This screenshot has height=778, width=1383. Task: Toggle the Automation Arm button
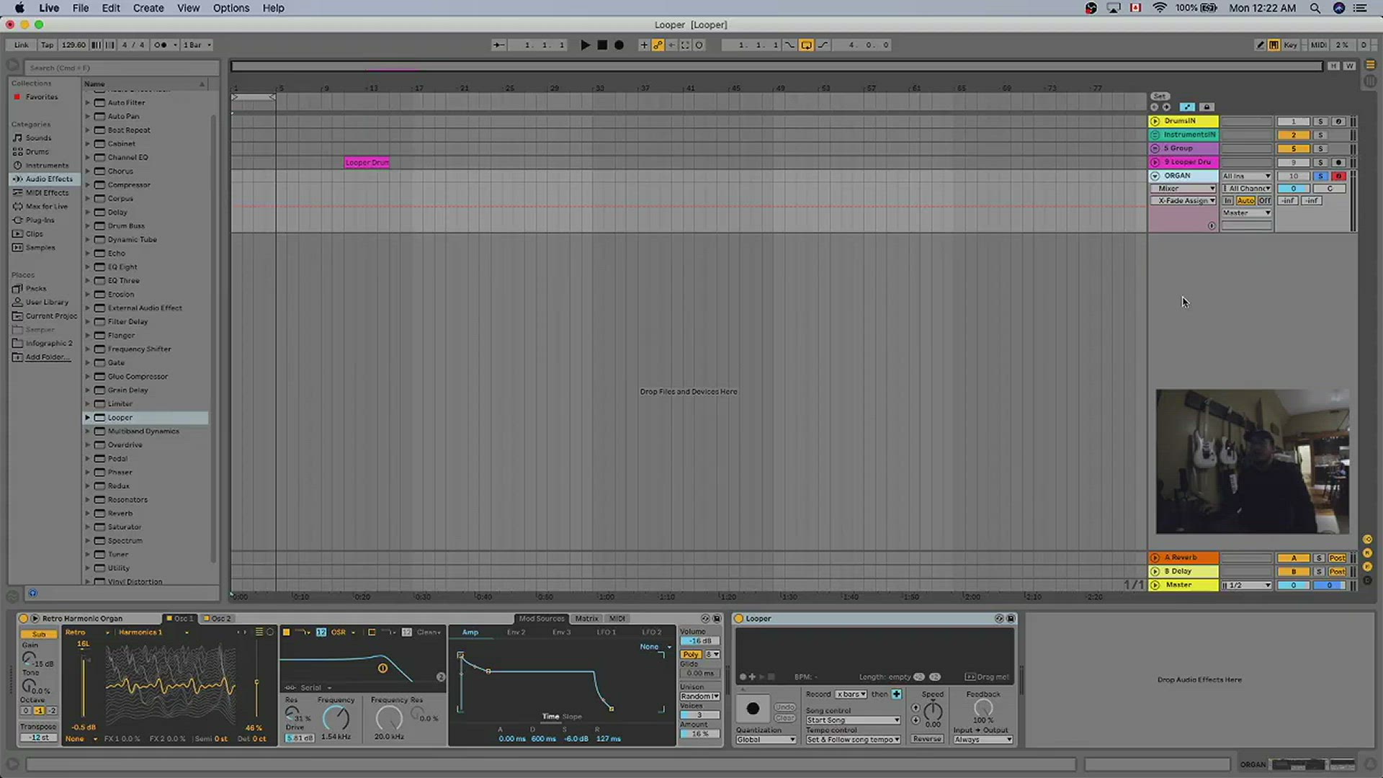(x=658, y=45)
